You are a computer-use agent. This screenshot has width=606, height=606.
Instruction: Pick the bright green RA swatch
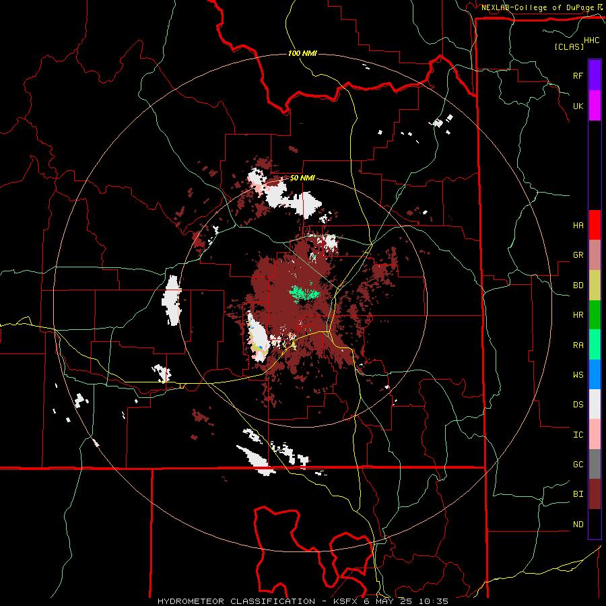point(595,345)
